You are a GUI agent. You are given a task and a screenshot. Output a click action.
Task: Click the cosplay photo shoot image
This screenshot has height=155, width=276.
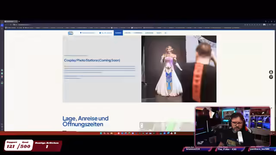(x=179, y=69)
